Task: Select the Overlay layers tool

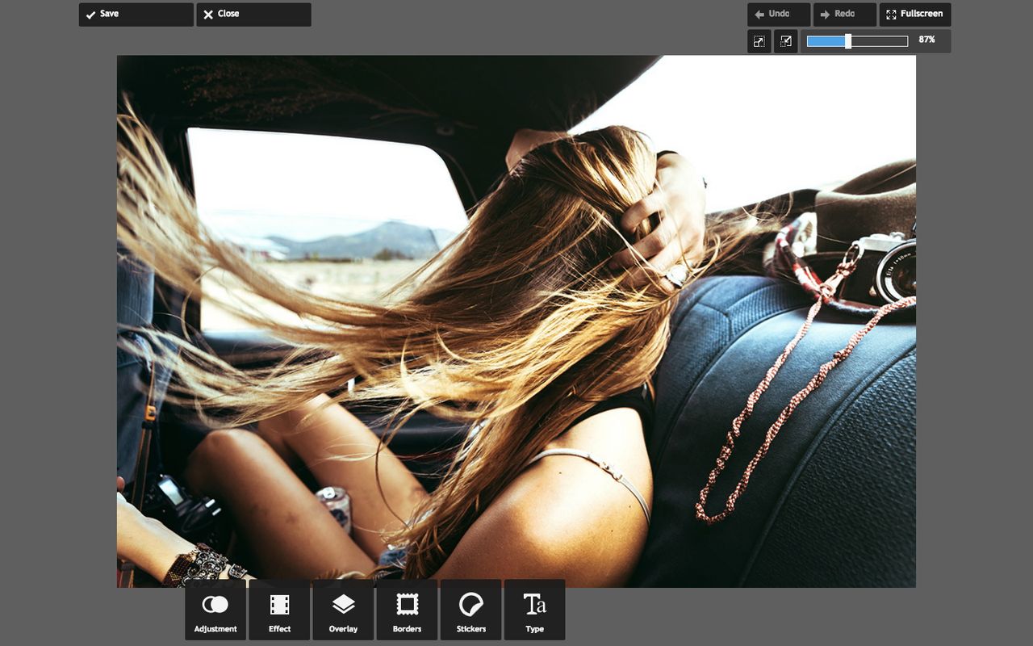Action: tap(343, 610)
